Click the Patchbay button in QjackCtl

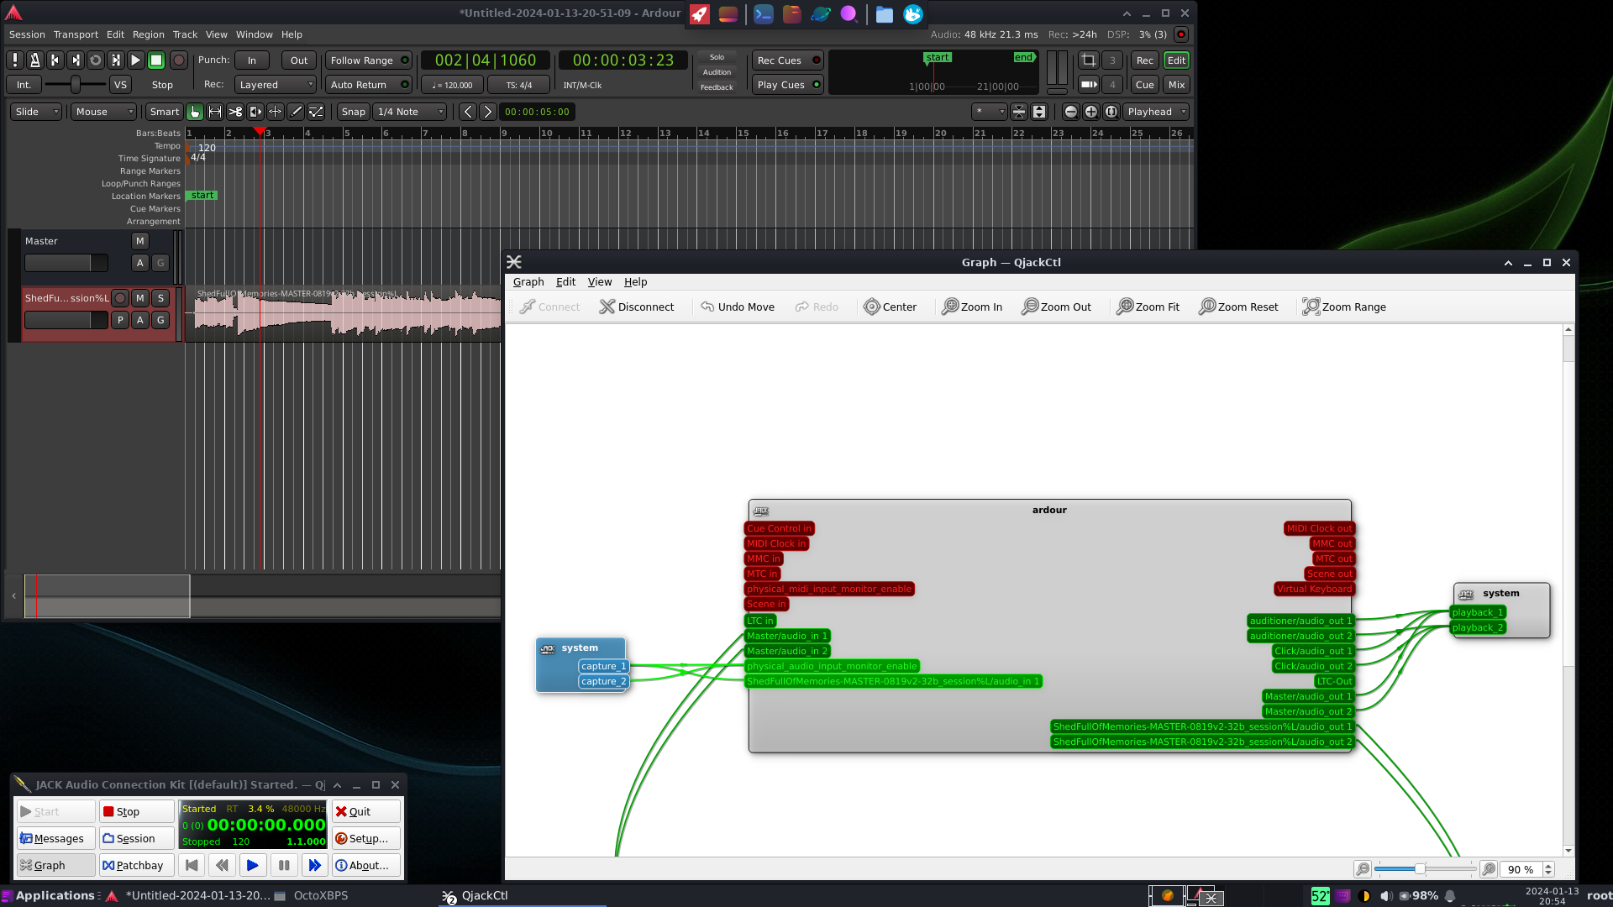pos(133,865)
